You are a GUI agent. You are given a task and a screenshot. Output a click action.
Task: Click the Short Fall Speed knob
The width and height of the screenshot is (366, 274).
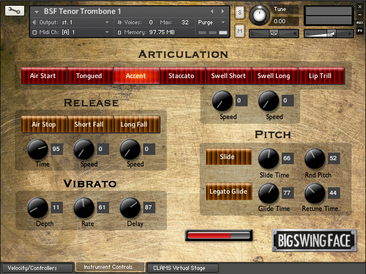pyautogui.click(x=84, y=149)
